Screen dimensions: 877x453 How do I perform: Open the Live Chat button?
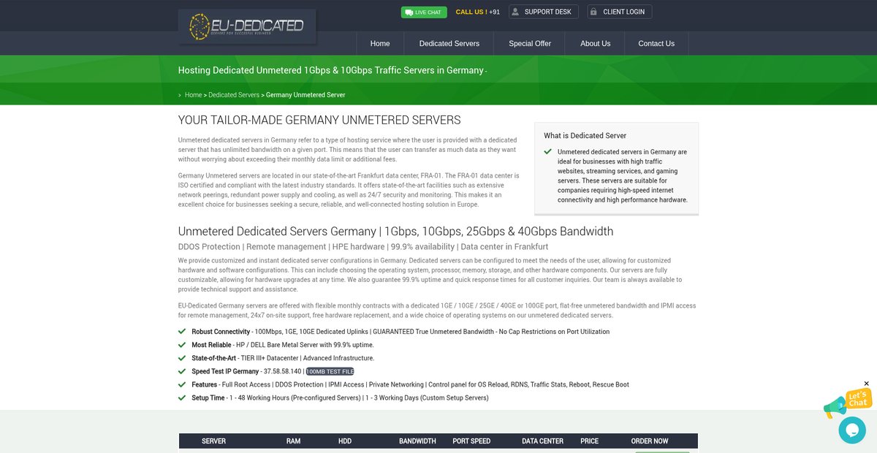(x=424, y=12)
